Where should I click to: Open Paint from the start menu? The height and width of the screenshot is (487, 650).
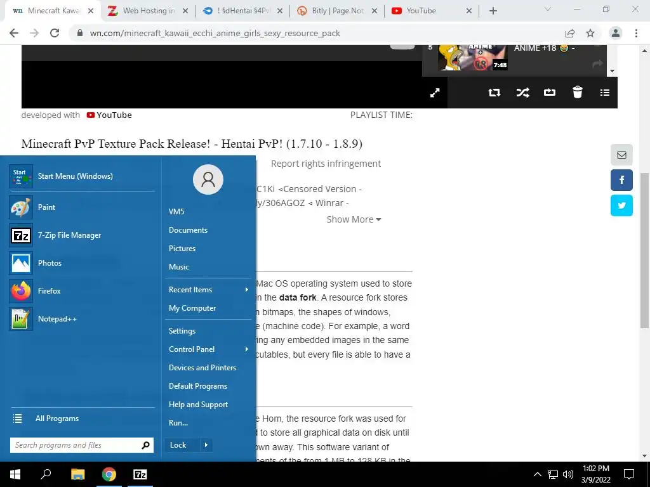[x=82, y=207]
